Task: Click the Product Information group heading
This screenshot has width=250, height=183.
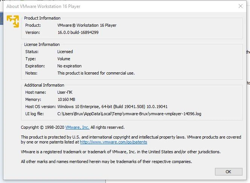Action: 42,18
